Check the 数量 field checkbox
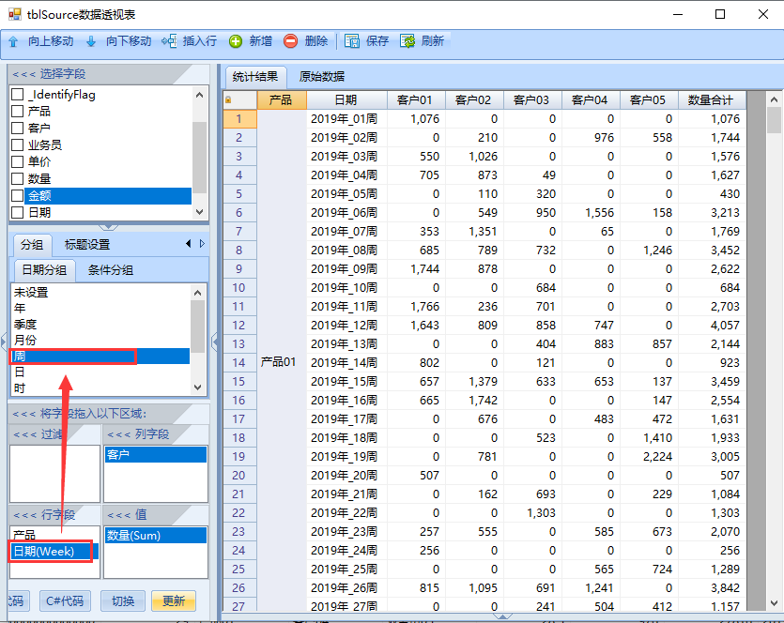The height and width of the screenshot is (623, 784). [x=18, y=179]
